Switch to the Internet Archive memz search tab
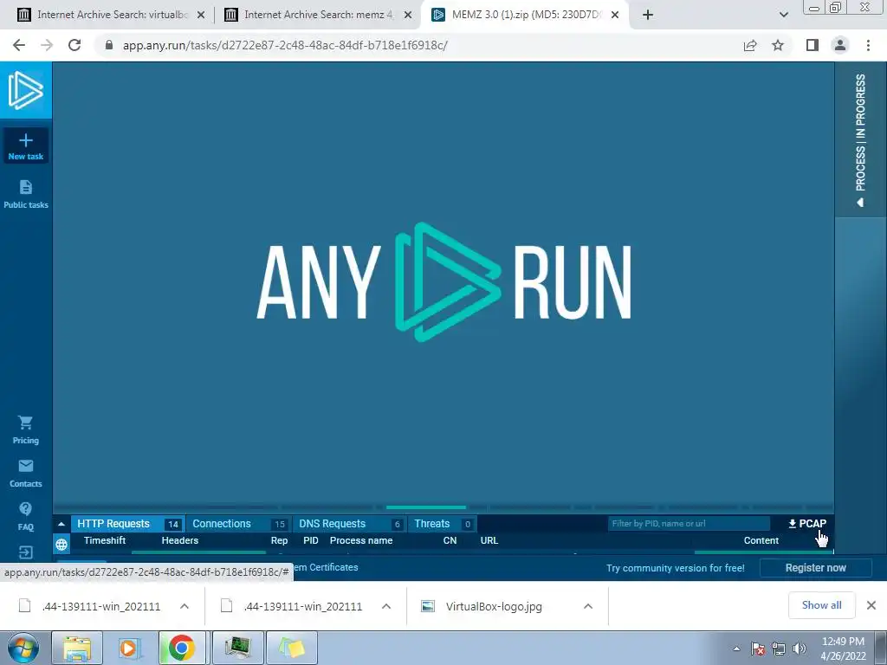887x665 pixels. pos(319,15)
